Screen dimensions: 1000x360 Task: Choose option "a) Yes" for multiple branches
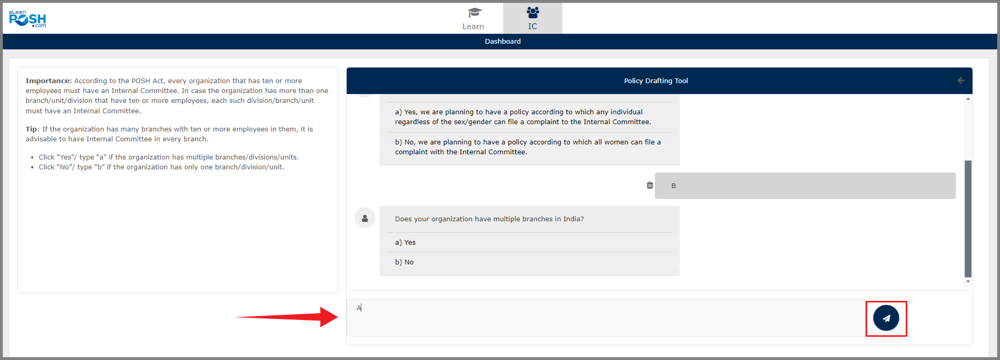(405, 243)
